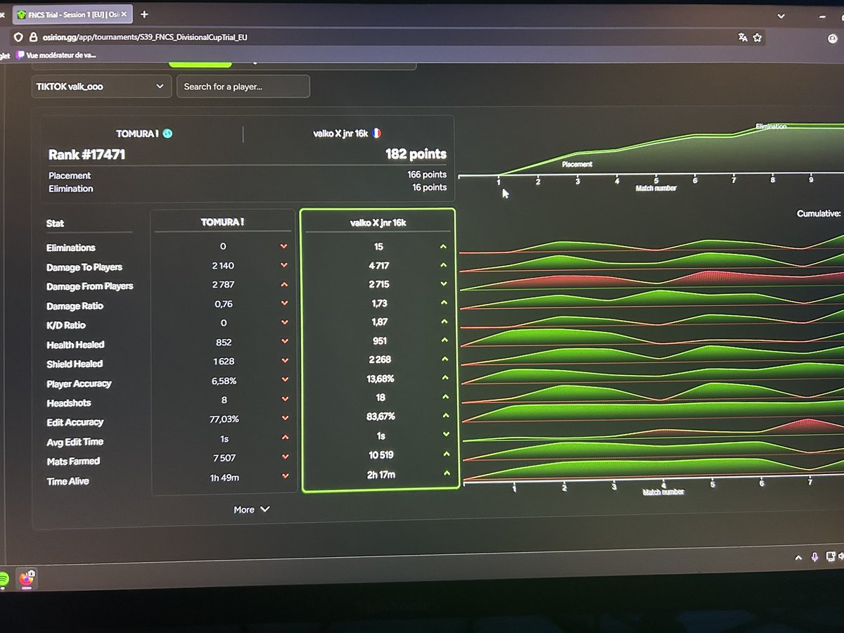Open Spotify from the taskbar

coord(3,578)
